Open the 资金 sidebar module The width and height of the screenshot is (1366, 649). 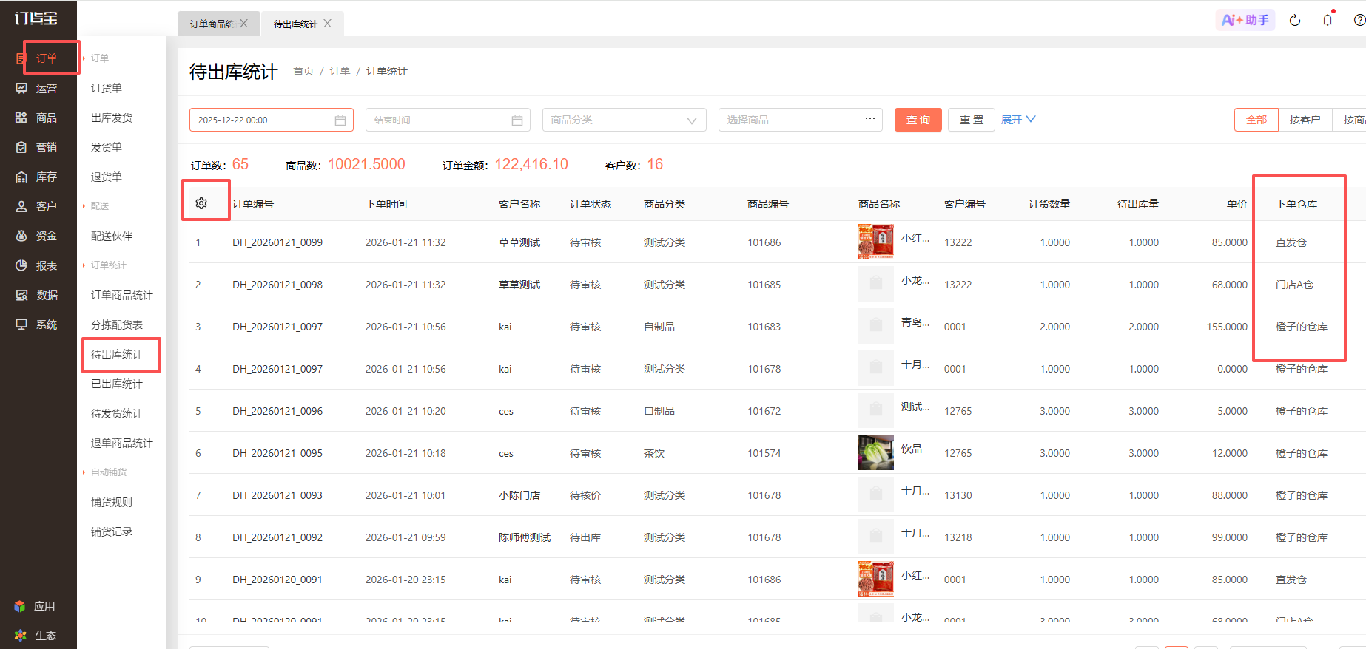pos(37,236)
